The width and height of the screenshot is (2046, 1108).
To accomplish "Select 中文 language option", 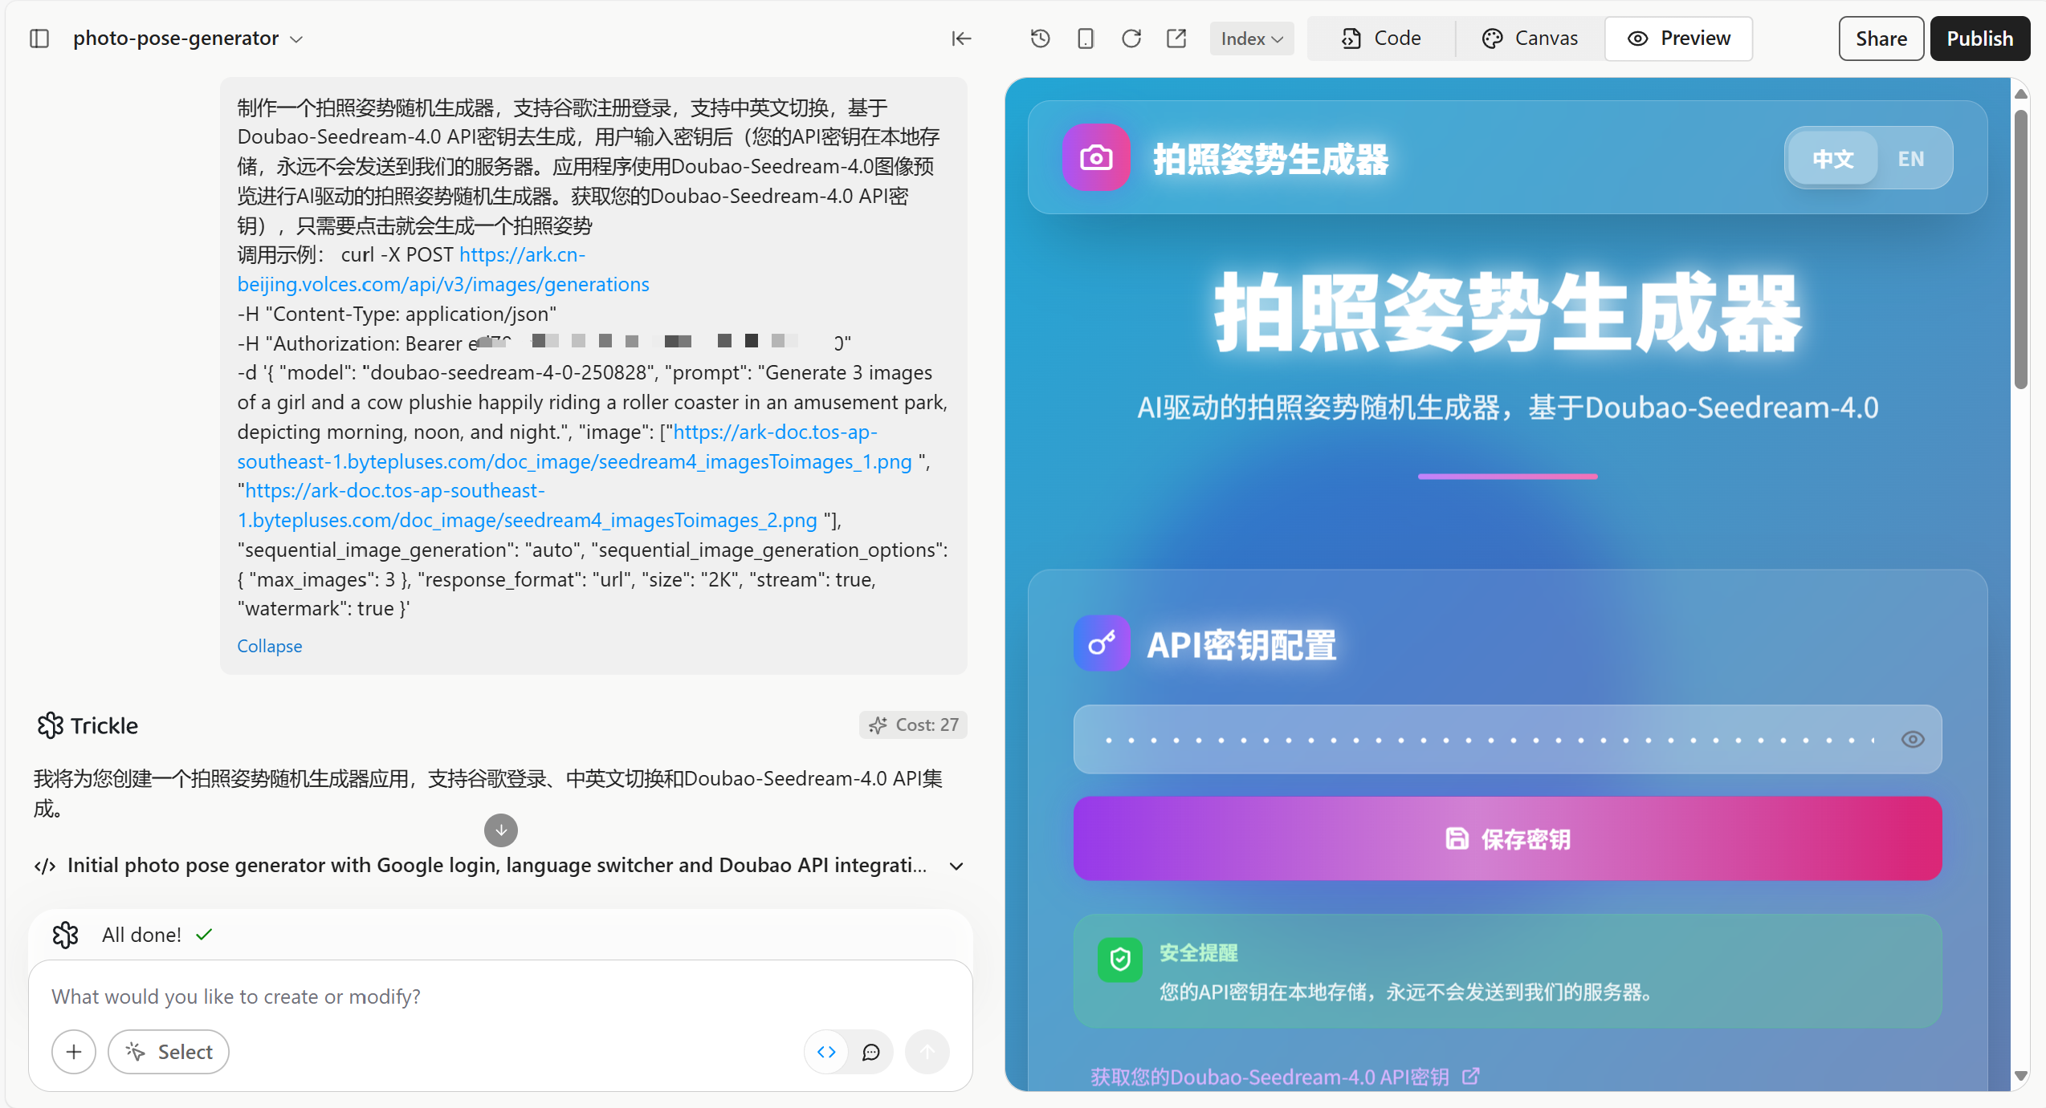I will (x=1833, y=159).
